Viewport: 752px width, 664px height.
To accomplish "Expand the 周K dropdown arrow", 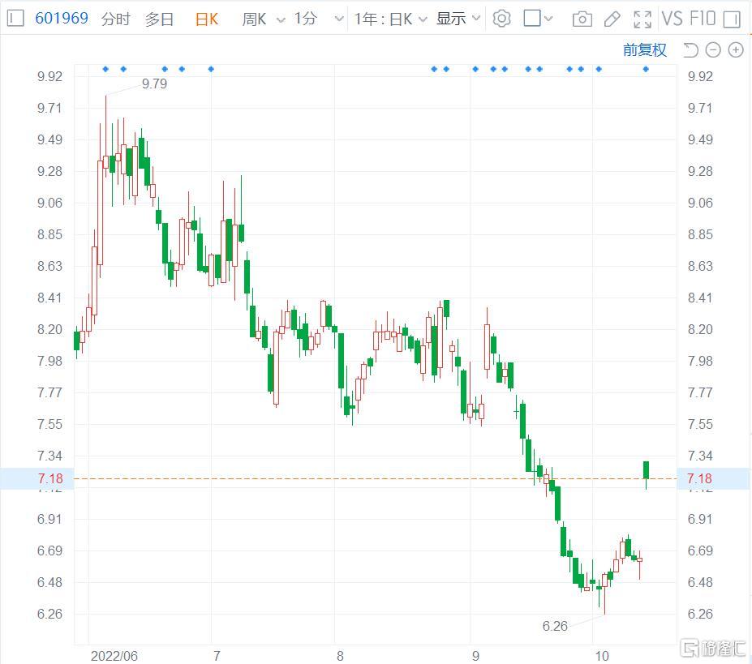I will pos(281,19).
